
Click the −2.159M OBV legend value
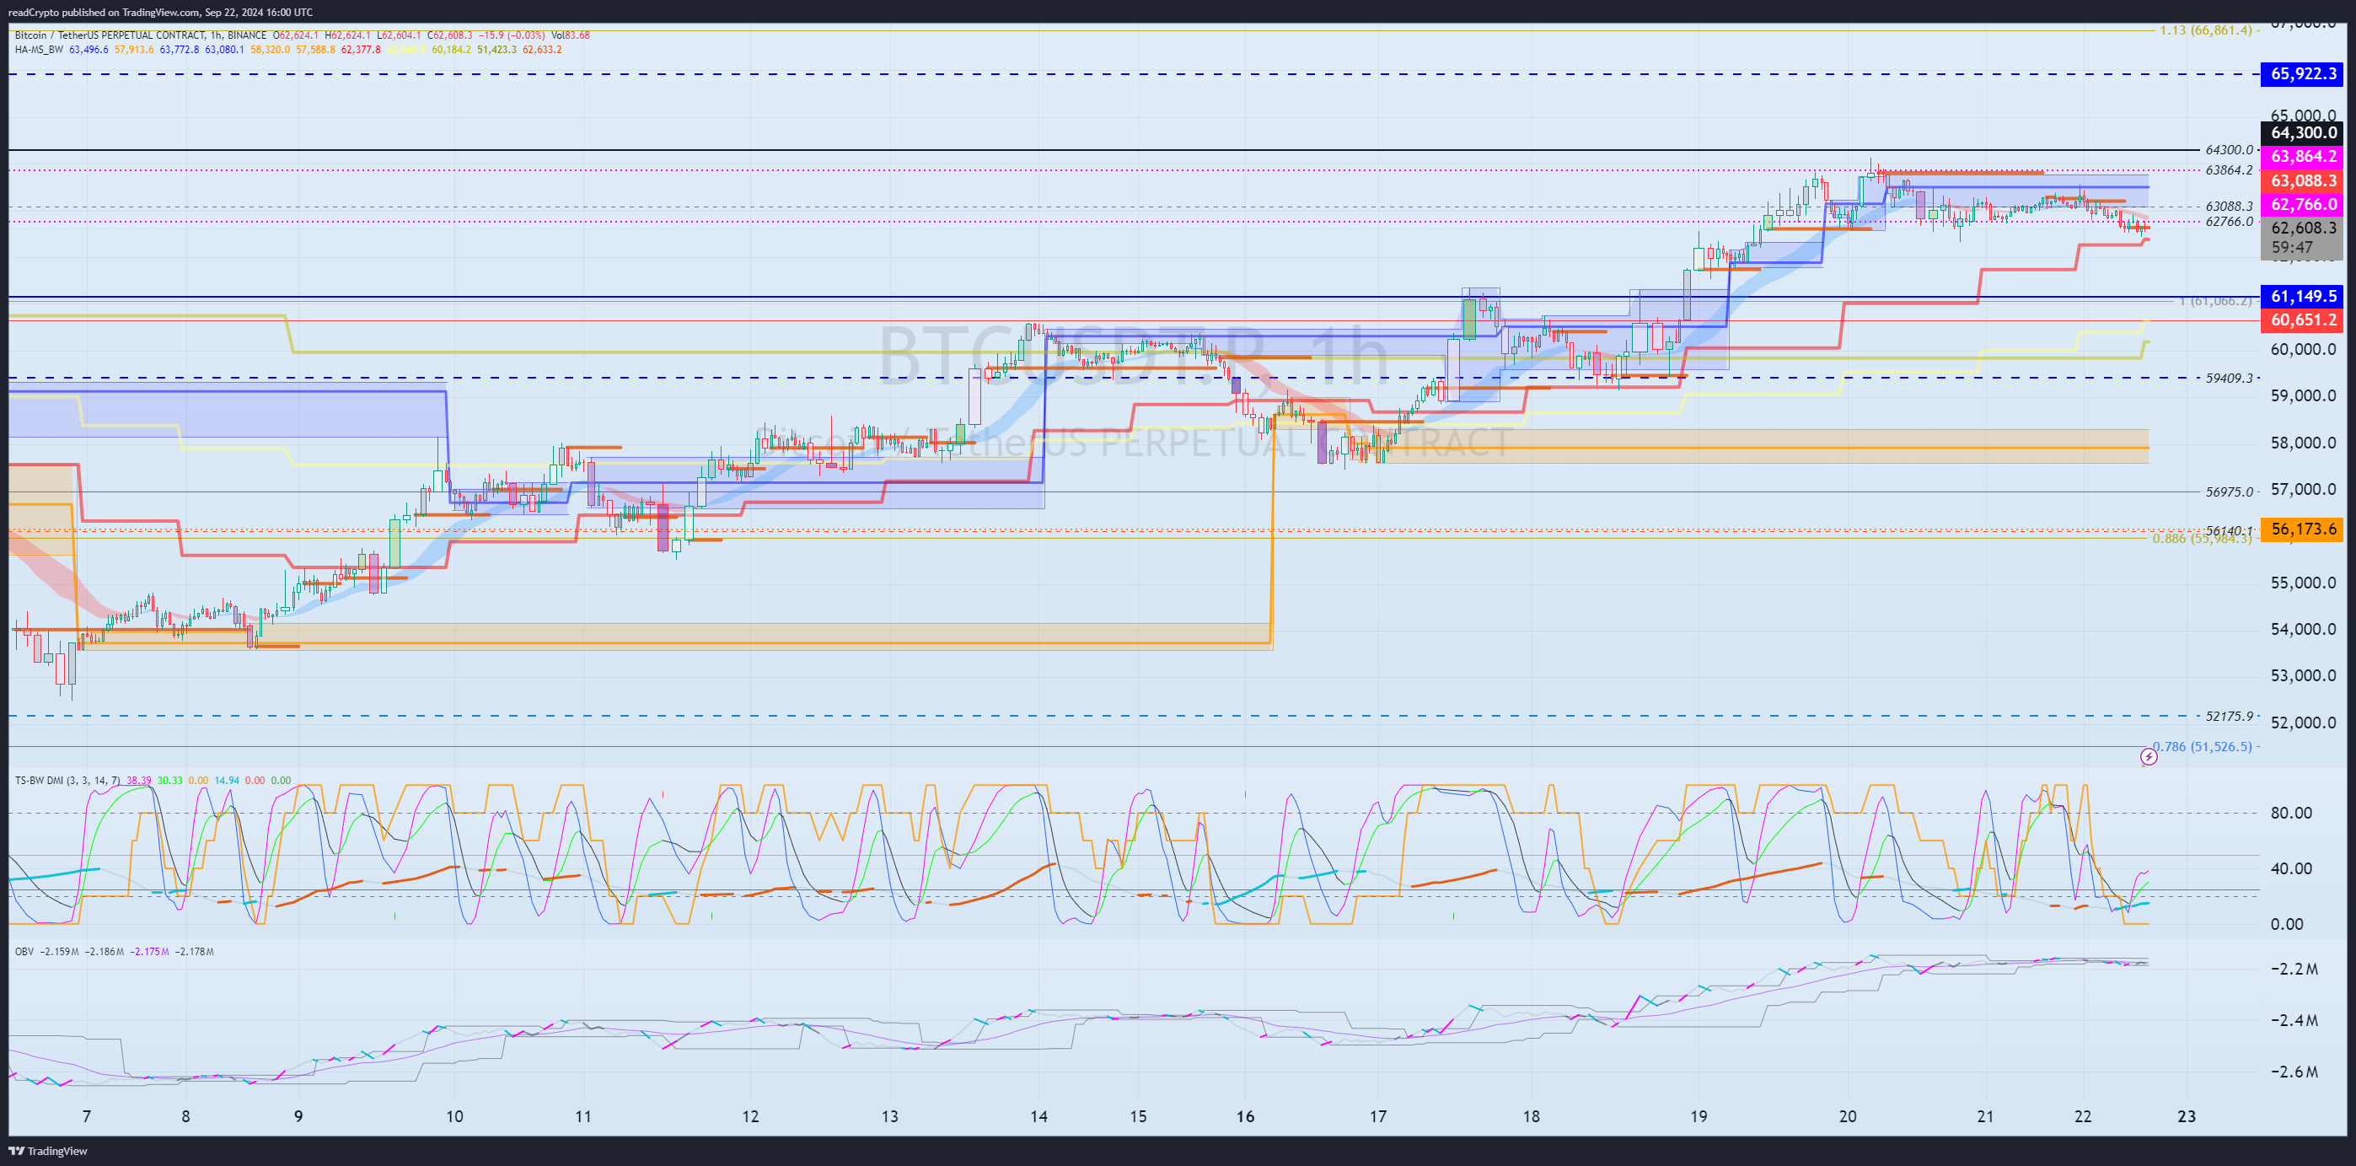click(58, 951)
